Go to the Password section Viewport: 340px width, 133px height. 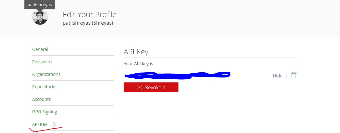[42, 62]
